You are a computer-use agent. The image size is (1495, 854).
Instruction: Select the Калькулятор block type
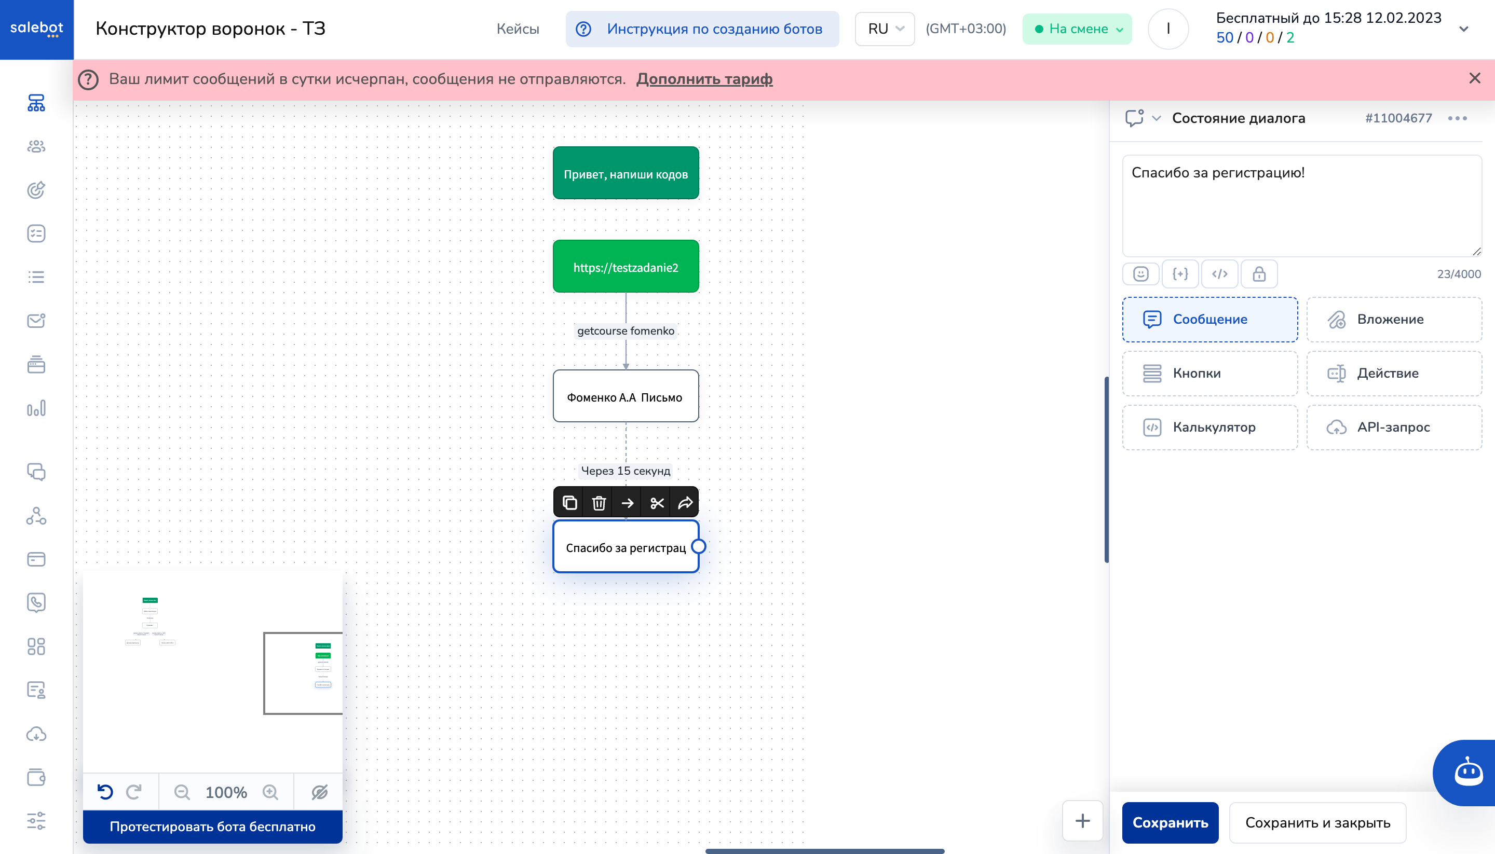(x=1210, y=427)
